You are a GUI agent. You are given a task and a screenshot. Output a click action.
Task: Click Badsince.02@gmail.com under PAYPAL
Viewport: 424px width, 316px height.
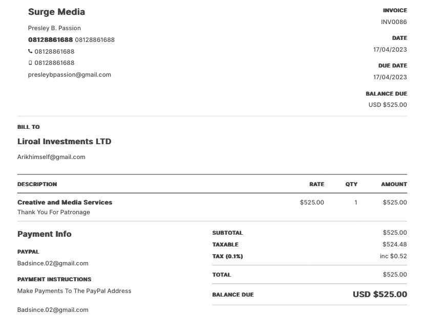[x=53, y=263]
